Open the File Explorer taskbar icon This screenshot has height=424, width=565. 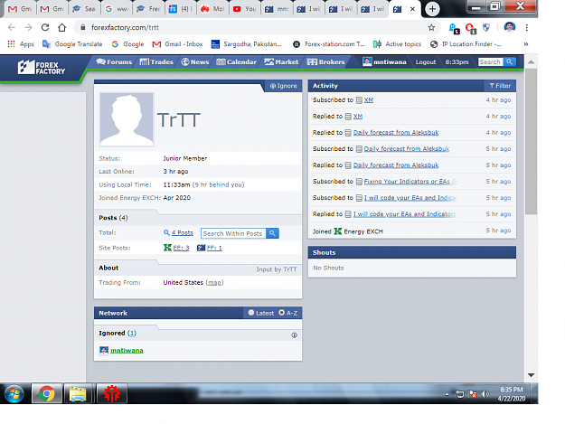tap(78, 393)
